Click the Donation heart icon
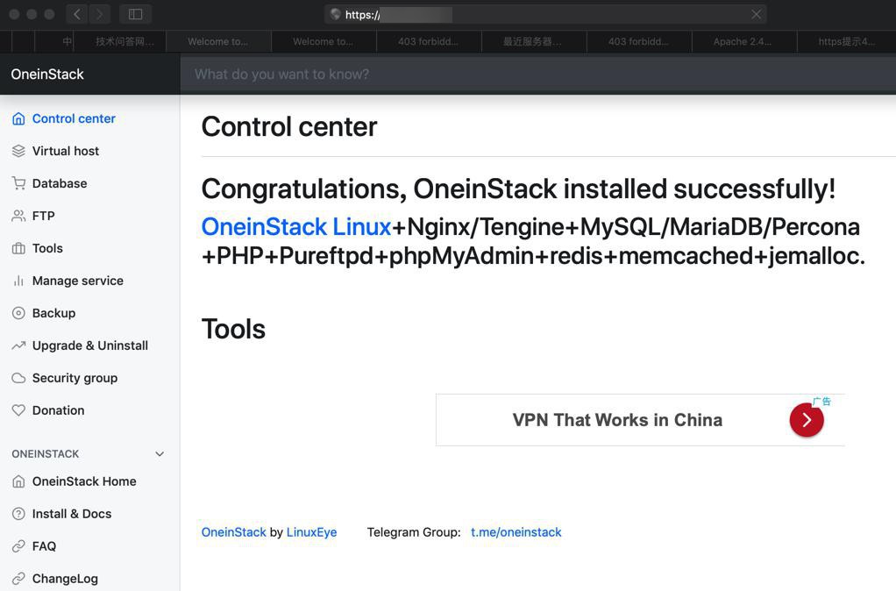 (x=18, y=410)
